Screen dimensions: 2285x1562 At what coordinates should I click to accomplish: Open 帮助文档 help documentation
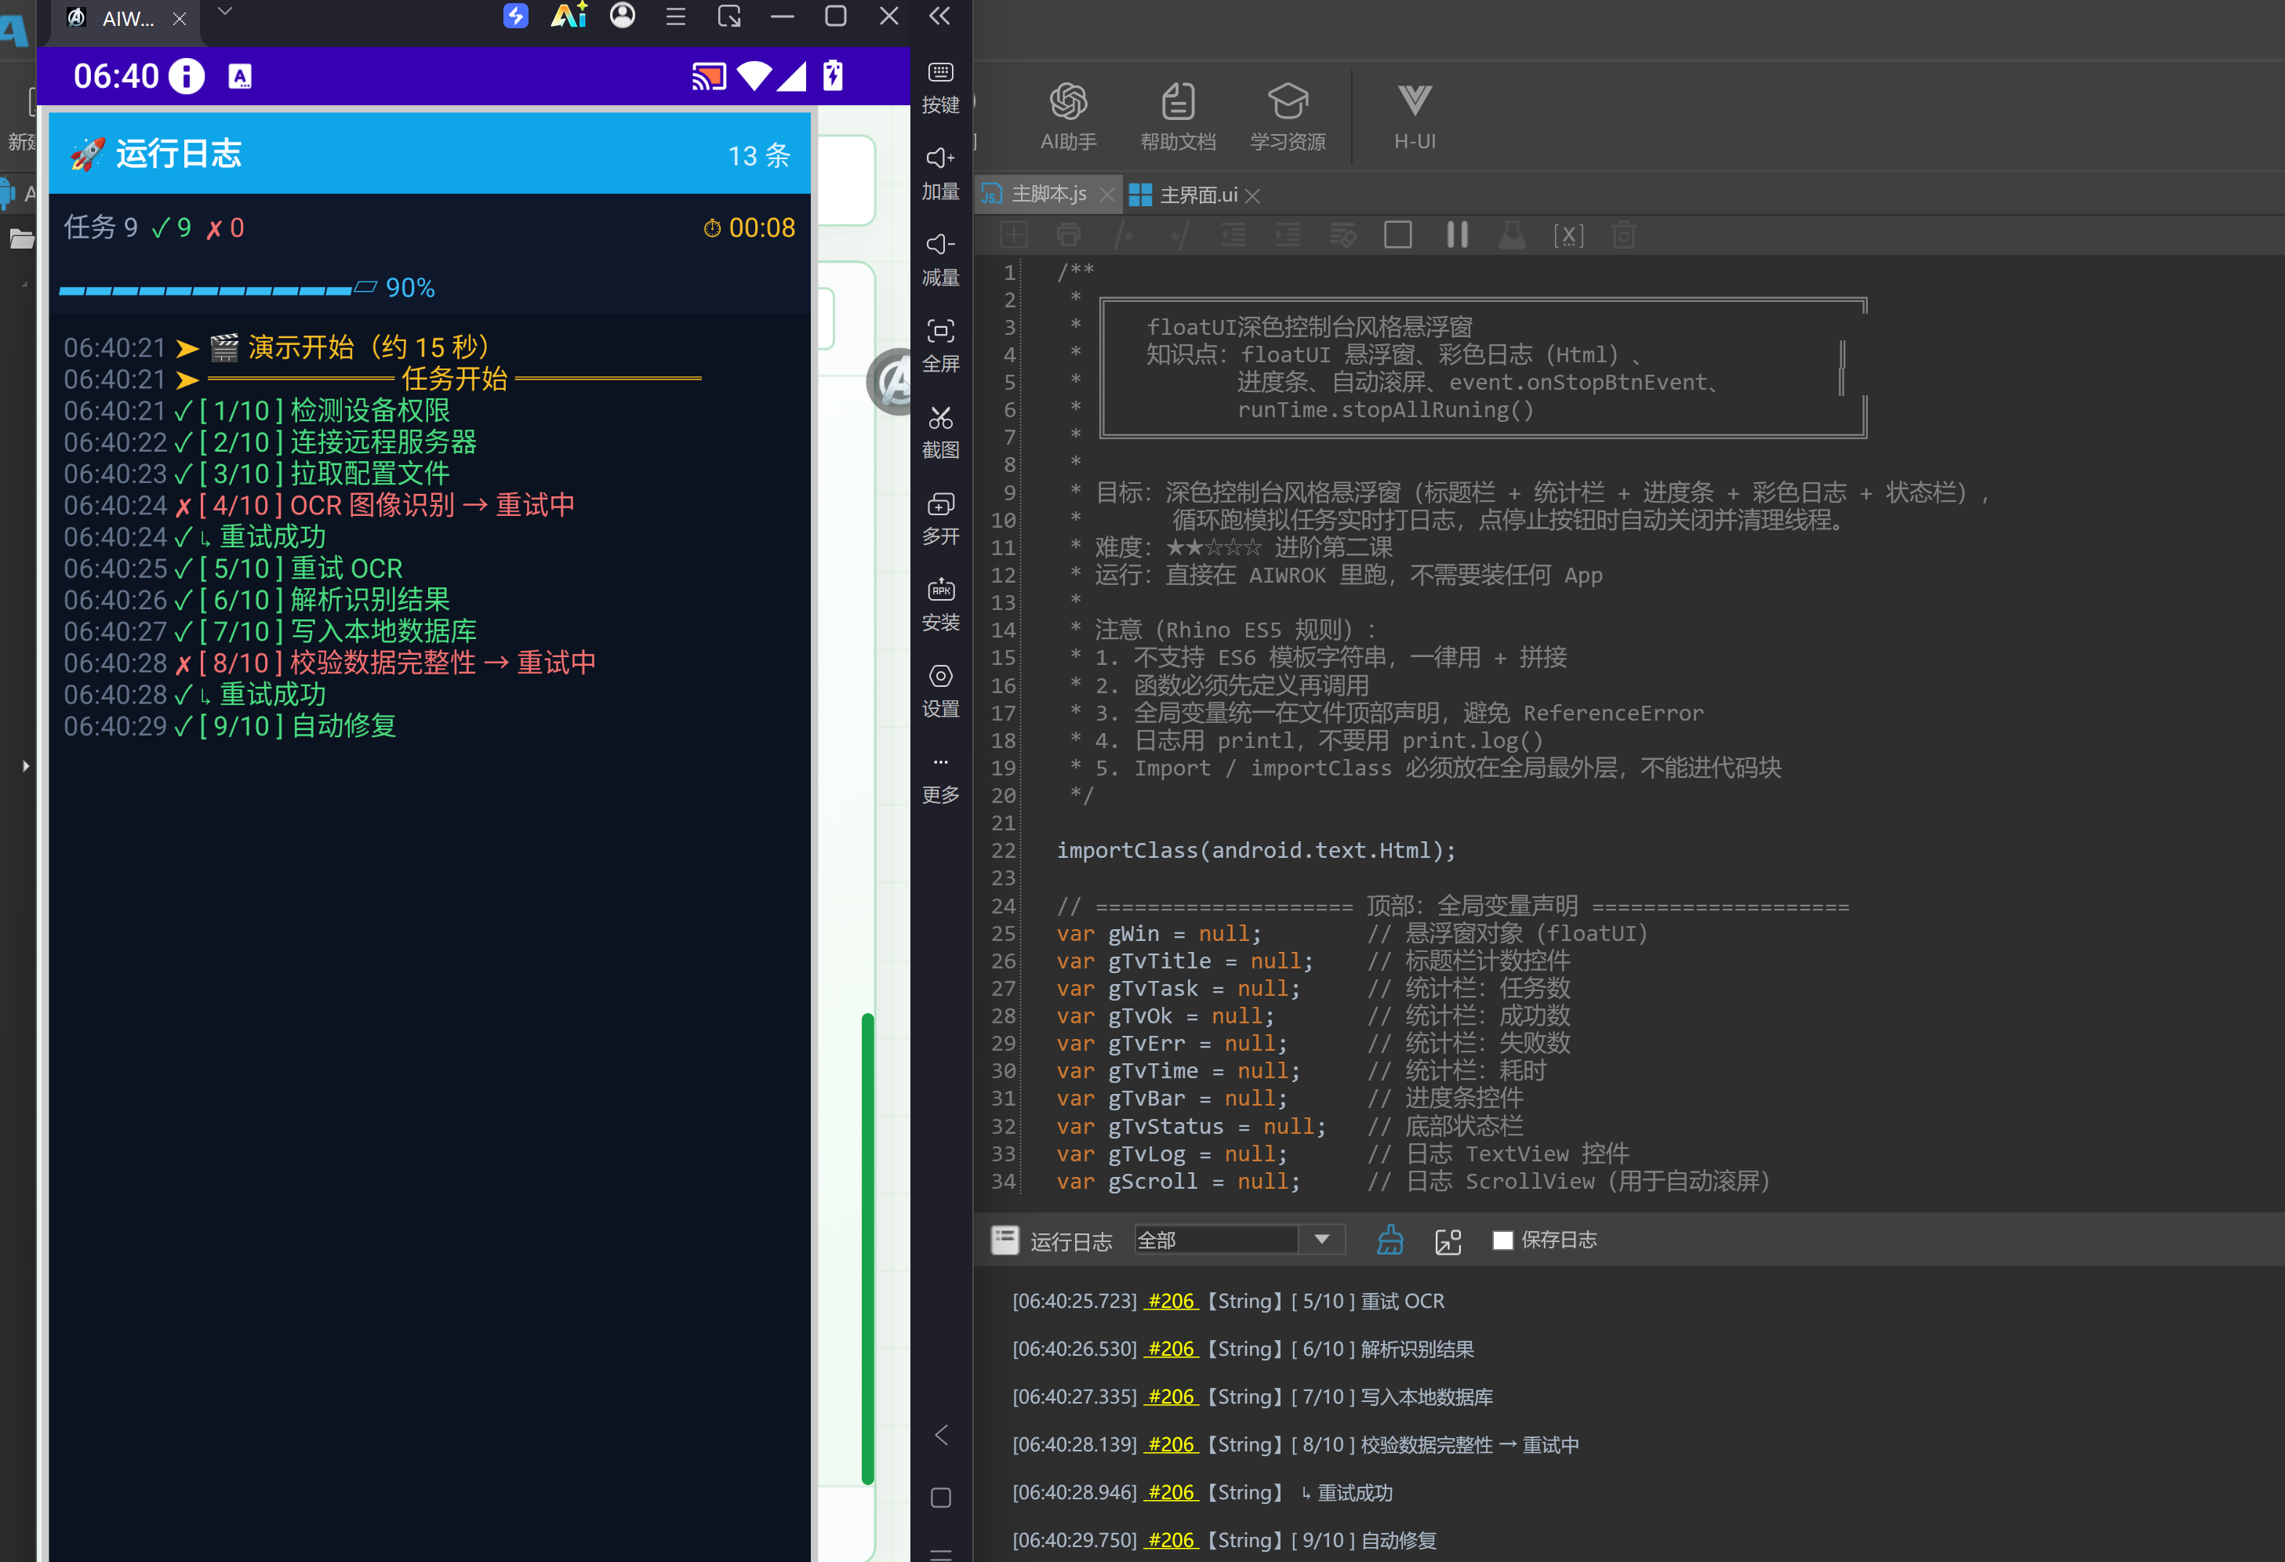(x=1178, y=117)
